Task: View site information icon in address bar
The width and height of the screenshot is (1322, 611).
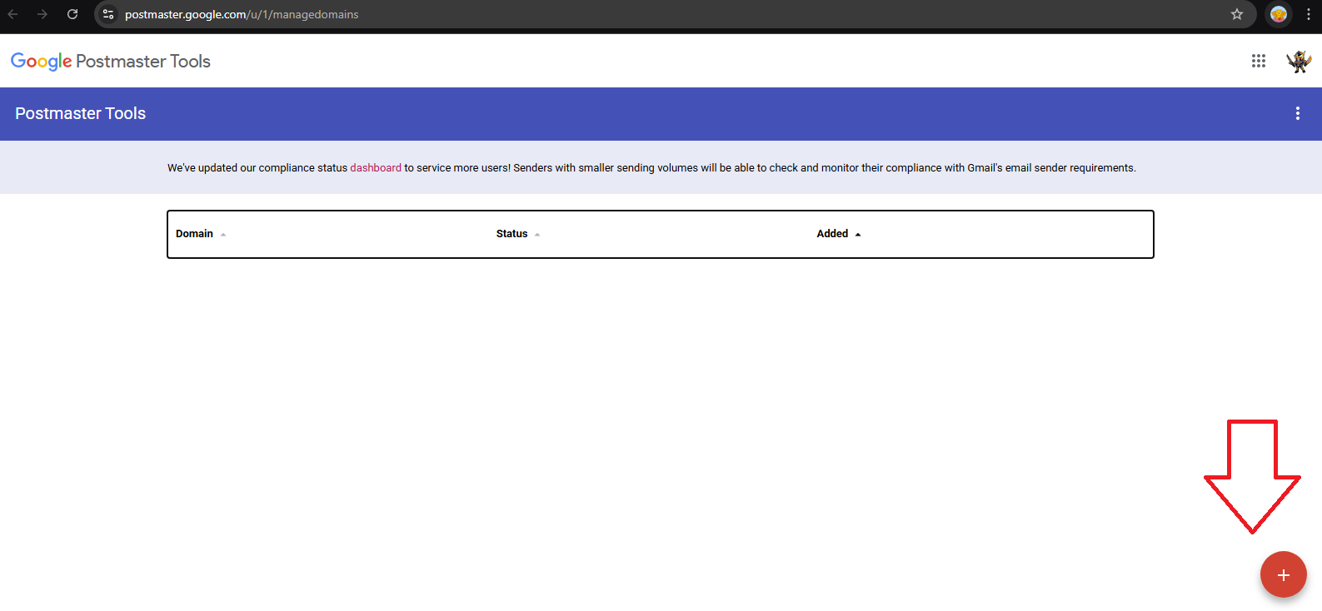Action: click(108, 14)
